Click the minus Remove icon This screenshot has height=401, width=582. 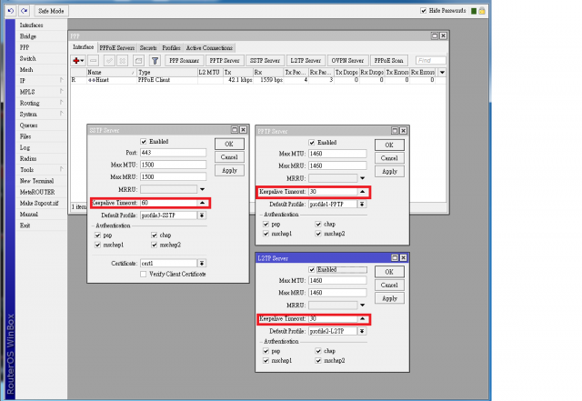(94, 61)
